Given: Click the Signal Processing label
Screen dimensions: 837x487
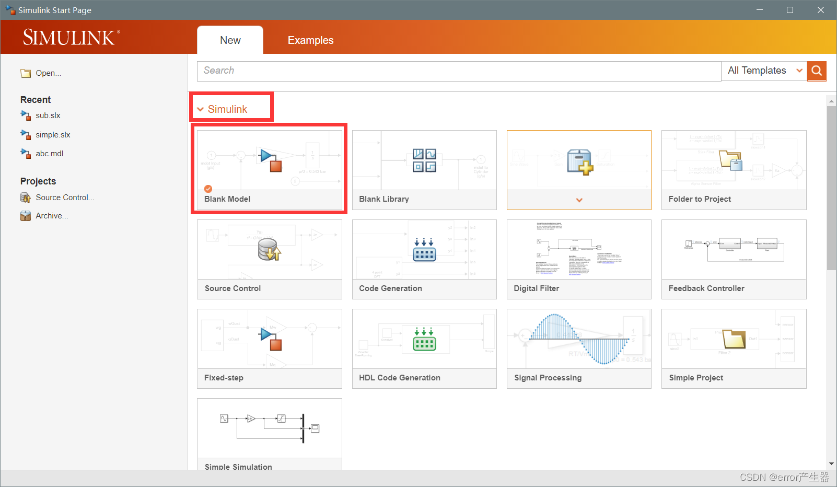Looking at the screenshot, I should (548, 378).
